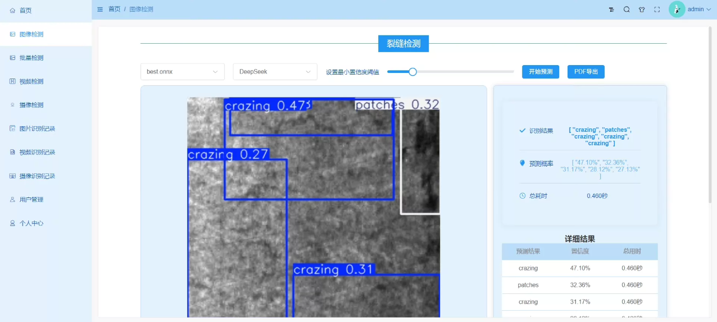The width and height of the screenshot is (717, 322).
Task: Open the best.onnx model dropdown
Action: 183,72
